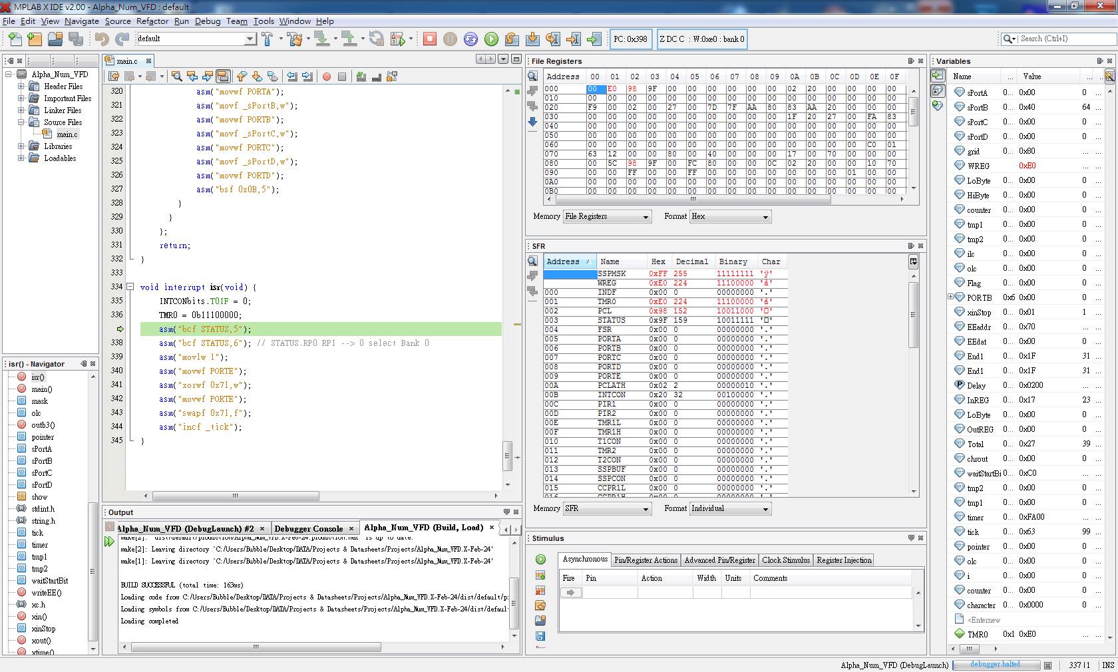Click the green Continue icon in main toolbar
The height and width of the screenshot is (672, 1118).
click(491, 39)
